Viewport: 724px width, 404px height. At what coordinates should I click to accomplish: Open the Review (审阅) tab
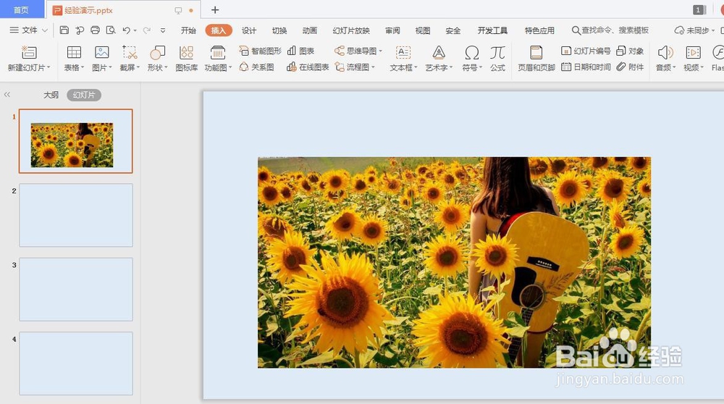point(392,30)
